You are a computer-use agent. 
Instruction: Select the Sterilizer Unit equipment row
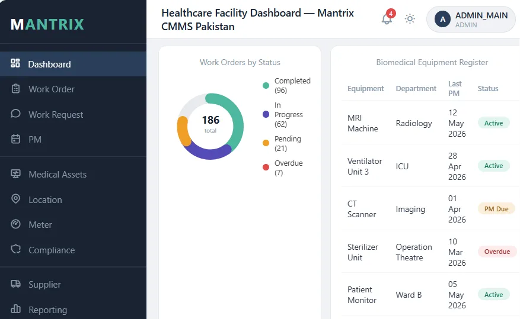[430, 252]
